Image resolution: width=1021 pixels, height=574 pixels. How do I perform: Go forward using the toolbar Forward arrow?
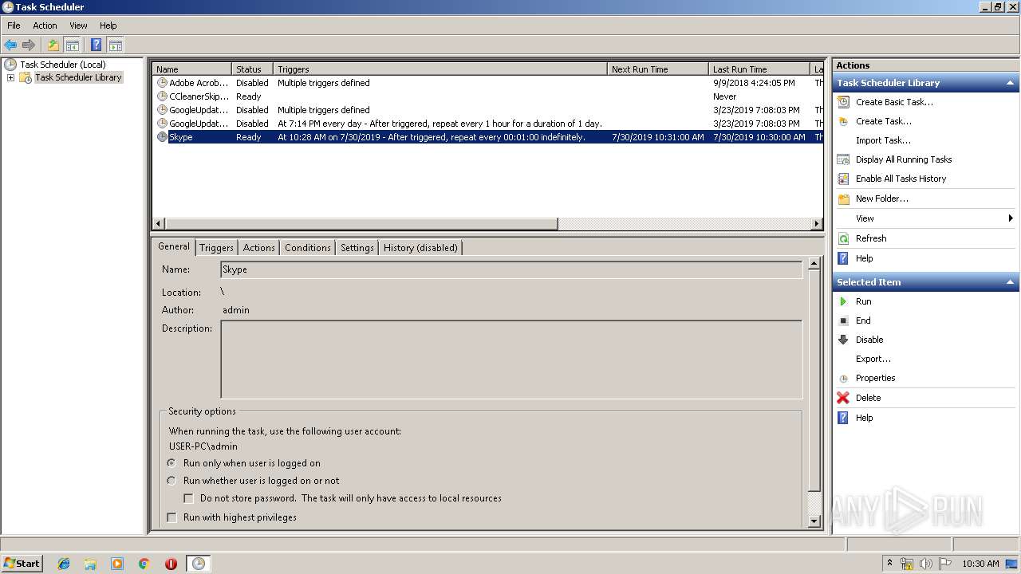click(29, 45)
